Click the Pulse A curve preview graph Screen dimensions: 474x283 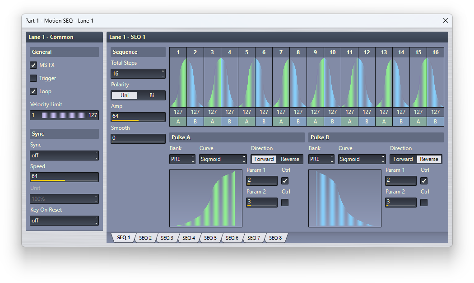click(x=206, y=198)
